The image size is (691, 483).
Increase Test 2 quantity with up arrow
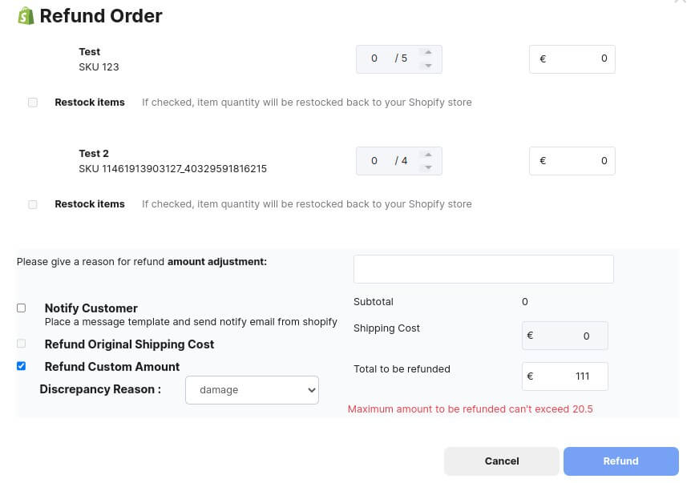(428, 155)
